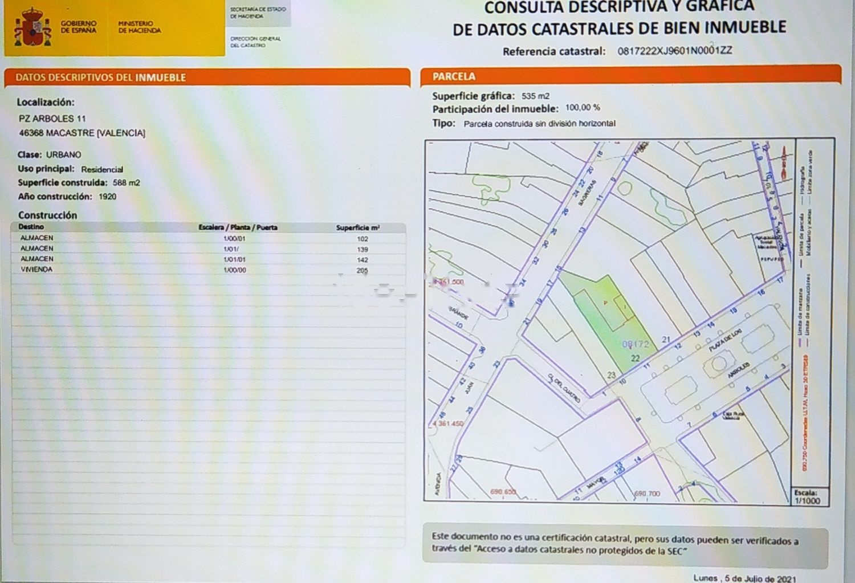The width and height of the screenshot is (855, 583).
Task: Click the PZ ARBOLES 11 address line
Action: [52, 119]
